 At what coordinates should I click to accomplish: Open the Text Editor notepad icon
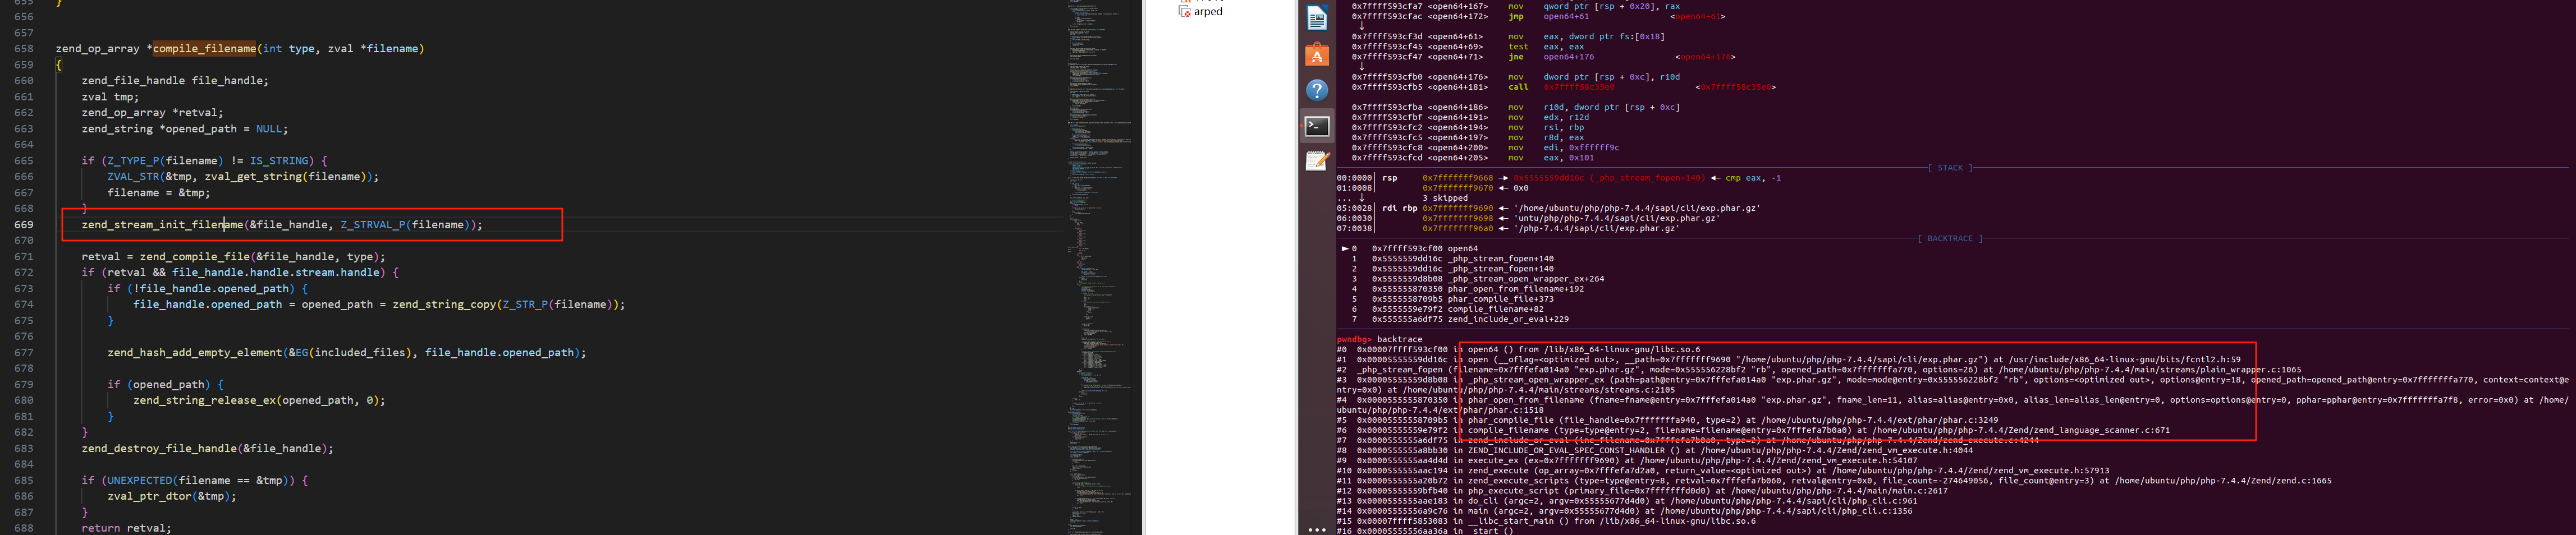[x=1317, y=161]
